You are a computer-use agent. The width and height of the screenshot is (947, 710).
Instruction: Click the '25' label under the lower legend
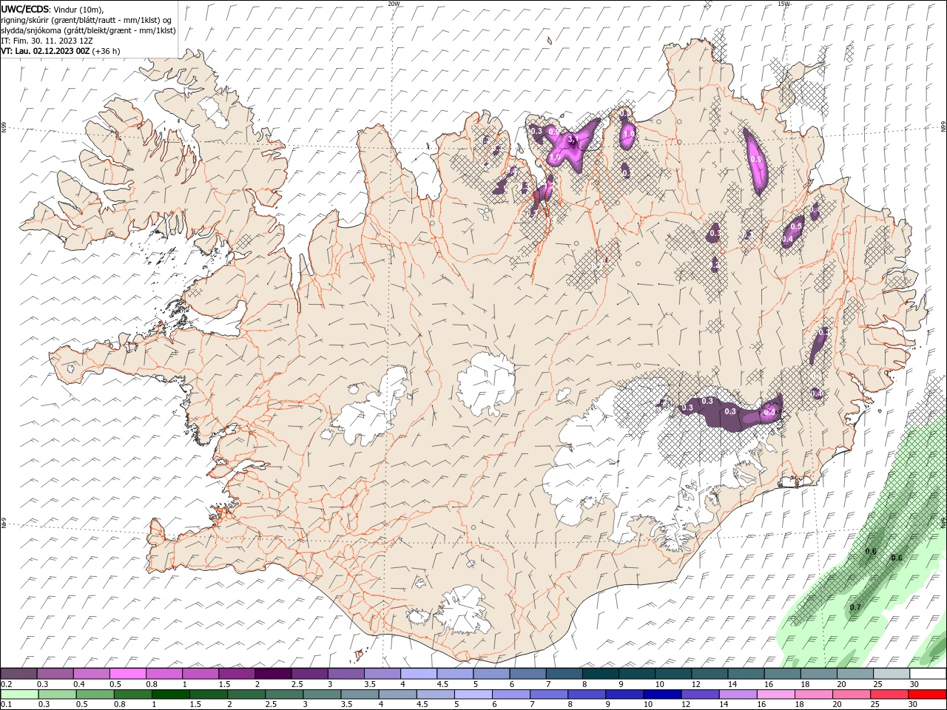[874, 705]
